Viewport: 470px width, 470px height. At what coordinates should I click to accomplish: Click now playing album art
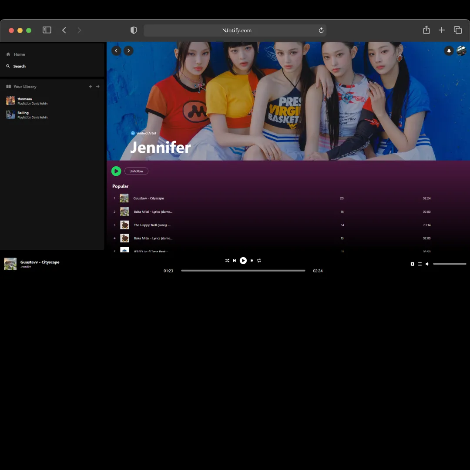10,264
